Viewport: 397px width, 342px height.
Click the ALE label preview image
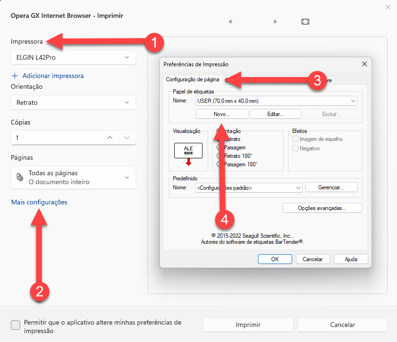[188, 151]
